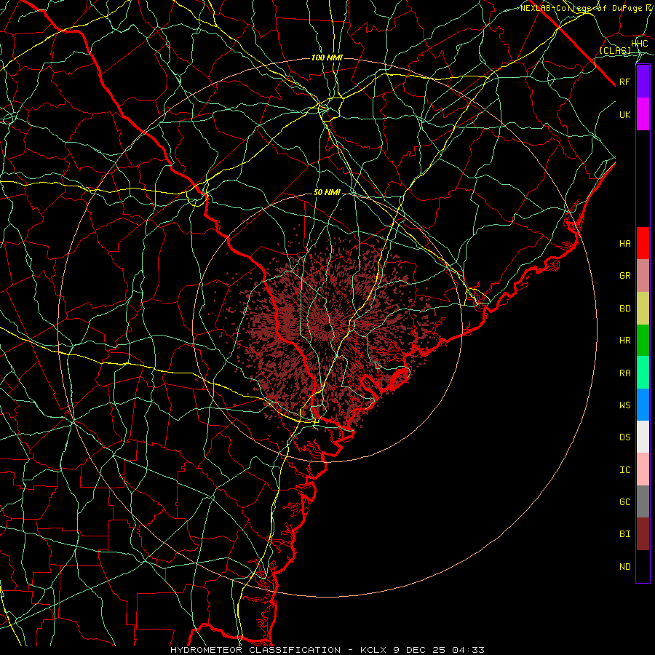Viewport: 655px width, 655px height.
Task: Click the IC light pink legend swatch
Action: point(643,469)
